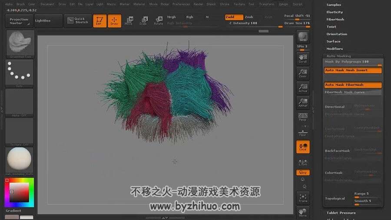Screen dimensions: 391x220
Task: Toggle Xyz rotation mode
Action: pyautogui.click(x=303, y=172)
